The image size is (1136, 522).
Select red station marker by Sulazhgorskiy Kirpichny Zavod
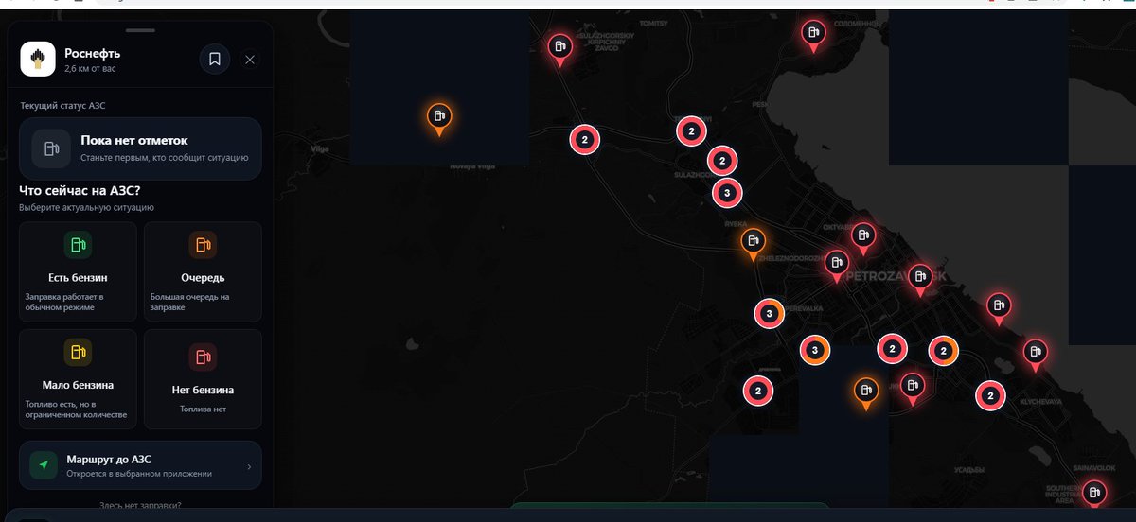pyautogui.click(x=560, y=48)
